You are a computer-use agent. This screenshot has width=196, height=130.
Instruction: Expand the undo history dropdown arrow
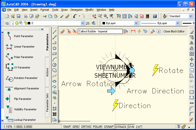(x=79, y=16)
